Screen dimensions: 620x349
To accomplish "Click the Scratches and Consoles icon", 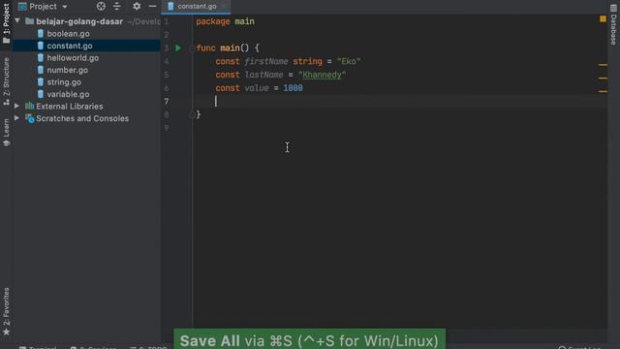I will (30, 118).
